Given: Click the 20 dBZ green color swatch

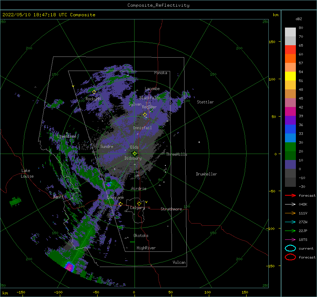Looking at the screenshot, I should point(290,147).
